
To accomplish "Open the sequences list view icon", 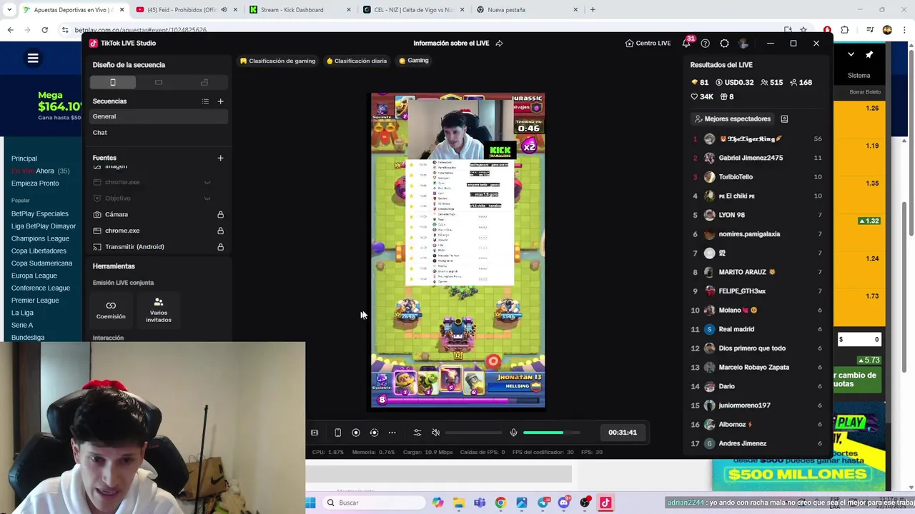I will coord(205,101).
